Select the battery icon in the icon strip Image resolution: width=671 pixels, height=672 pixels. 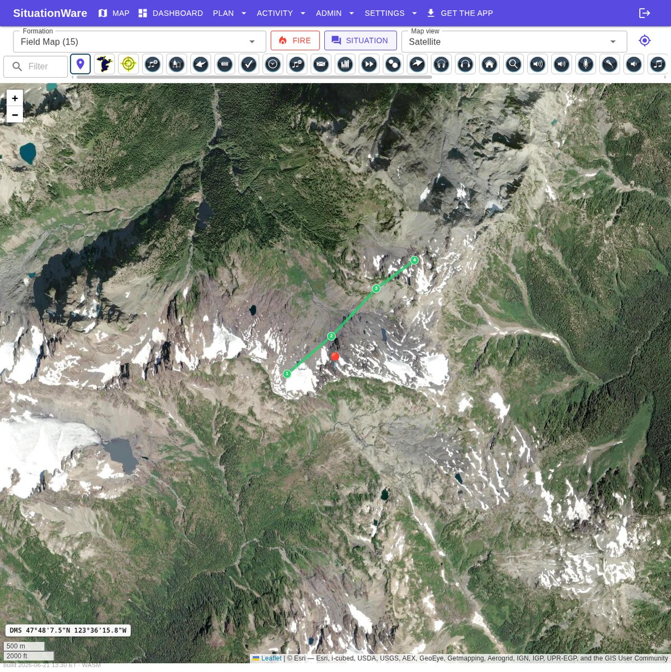224,64
